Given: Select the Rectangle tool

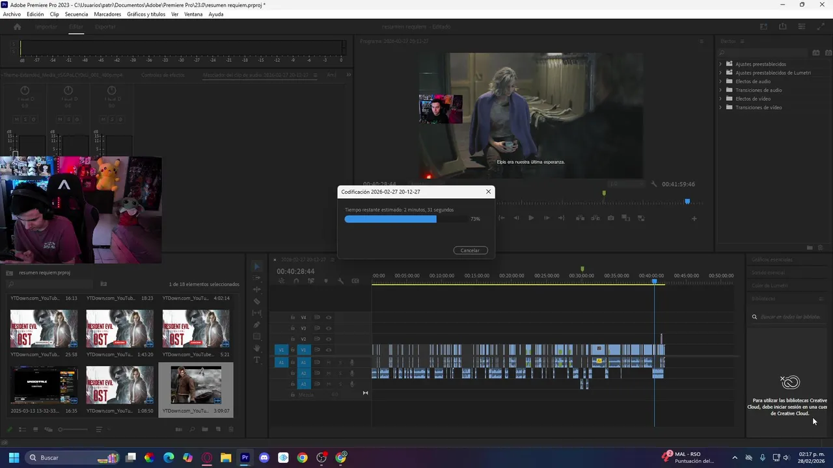Looking at the screenshot, I should (x=256, y=337).
